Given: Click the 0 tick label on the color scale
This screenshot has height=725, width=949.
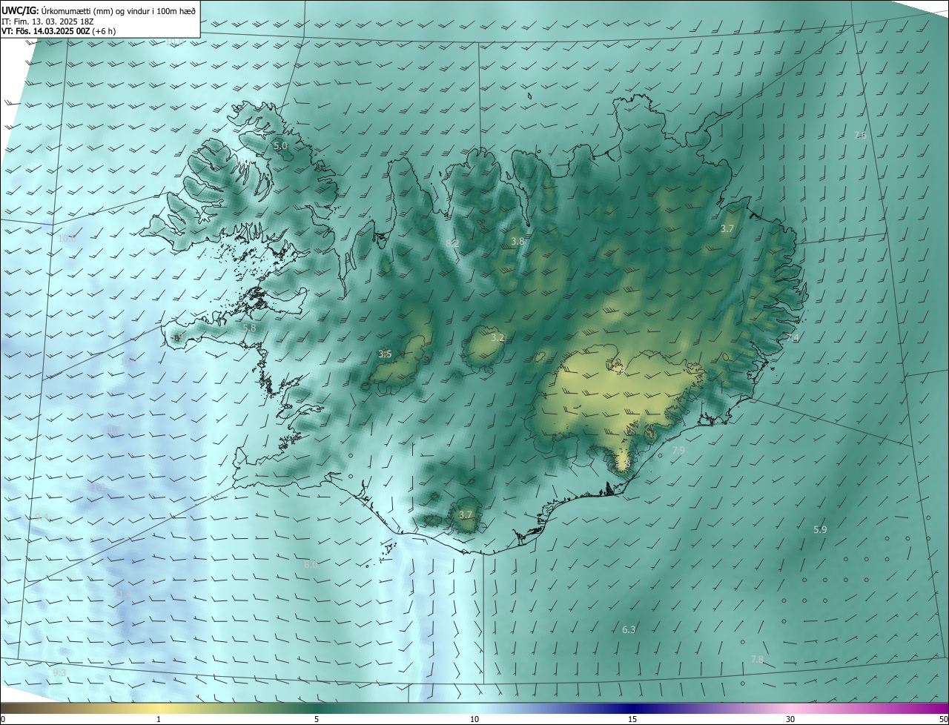Looking at the screenshot, I should click(3, 719).
